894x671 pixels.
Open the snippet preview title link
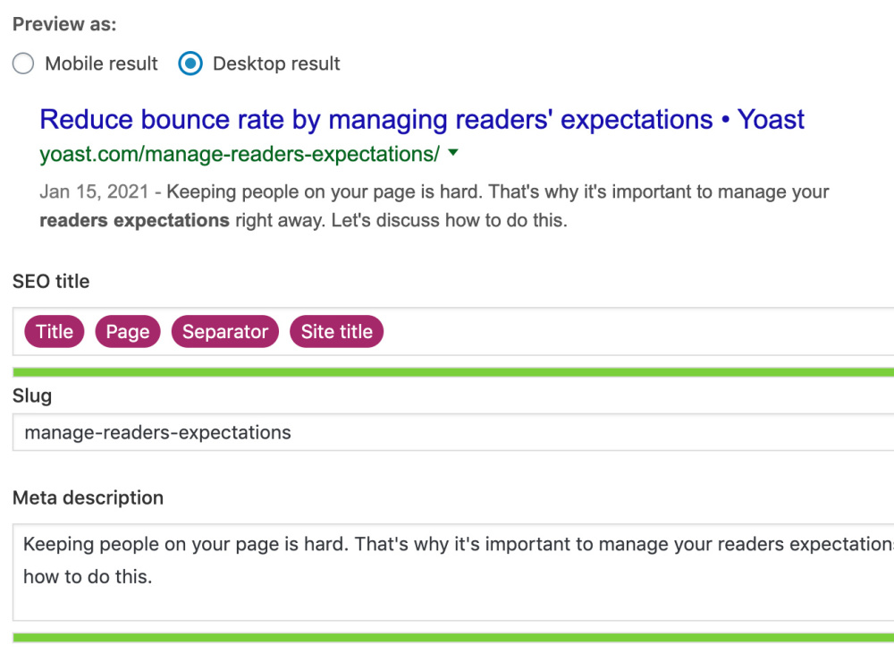(422, 120)
